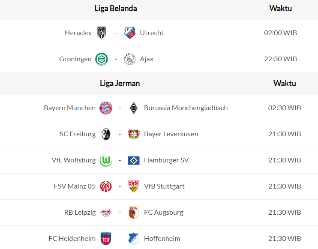Click the Utrecht club crest
Screen dimensions: 318x249
pos(129,33)
